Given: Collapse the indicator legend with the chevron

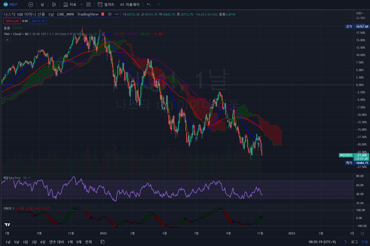Looking at the screenshot, I should (7, 40).
